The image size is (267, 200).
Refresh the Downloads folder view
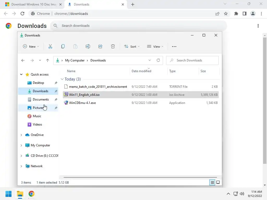(x=158, y=60)
